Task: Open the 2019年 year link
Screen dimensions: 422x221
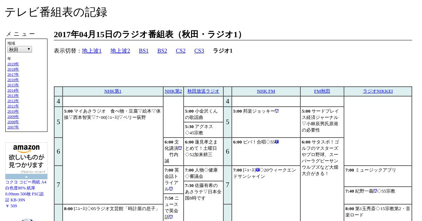Action: click(13, 64)
